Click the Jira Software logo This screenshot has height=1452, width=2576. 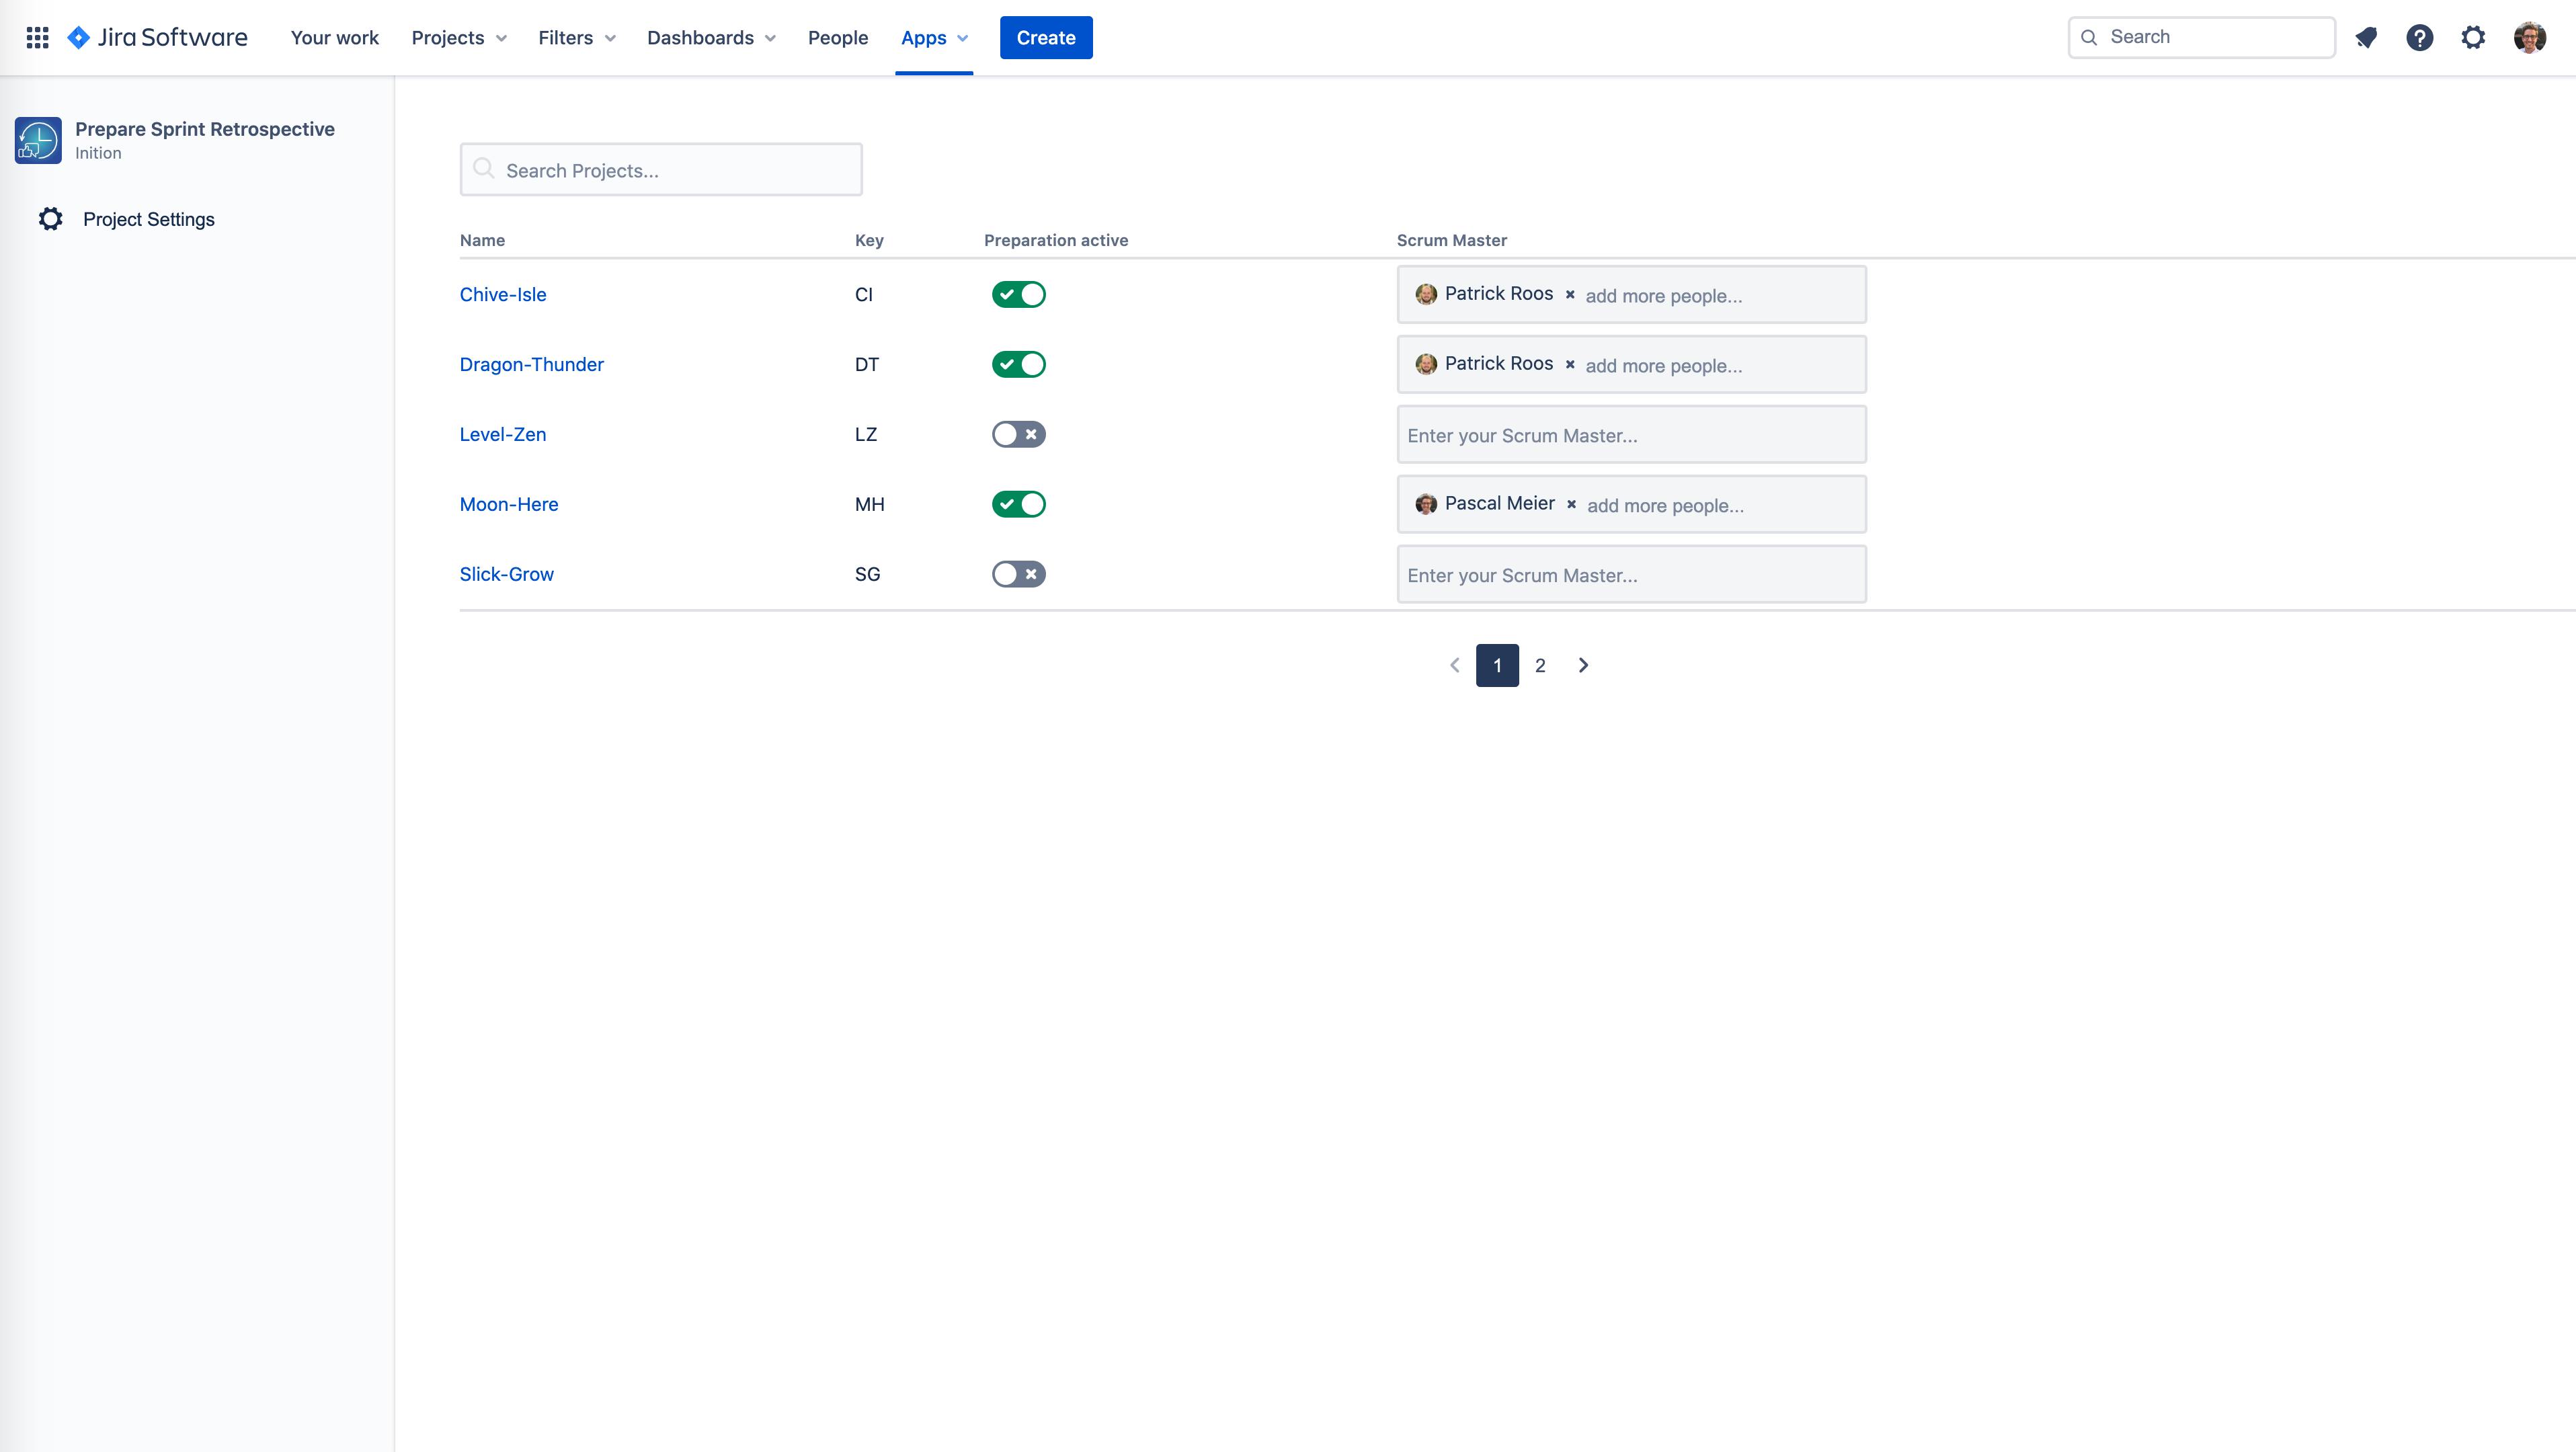pyautogui.click(x=157, y=37)
